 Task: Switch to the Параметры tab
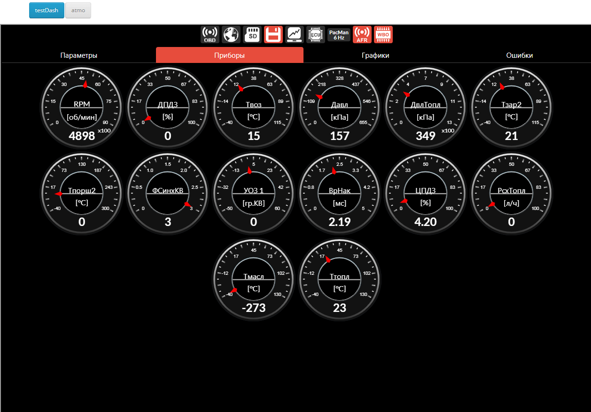pyautogui.click(x=79, y=55)
